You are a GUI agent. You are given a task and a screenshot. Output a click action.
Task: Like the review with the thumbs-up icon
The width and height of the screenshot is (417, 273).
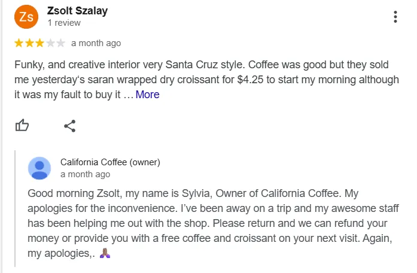[22, 125]
